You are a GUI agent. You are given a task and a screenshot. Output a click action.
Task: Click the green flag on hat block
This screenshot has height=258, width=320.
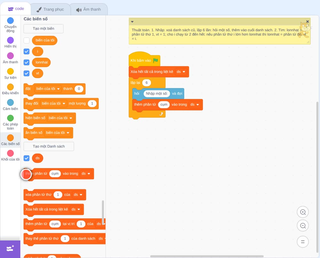[x=156, y=60]
